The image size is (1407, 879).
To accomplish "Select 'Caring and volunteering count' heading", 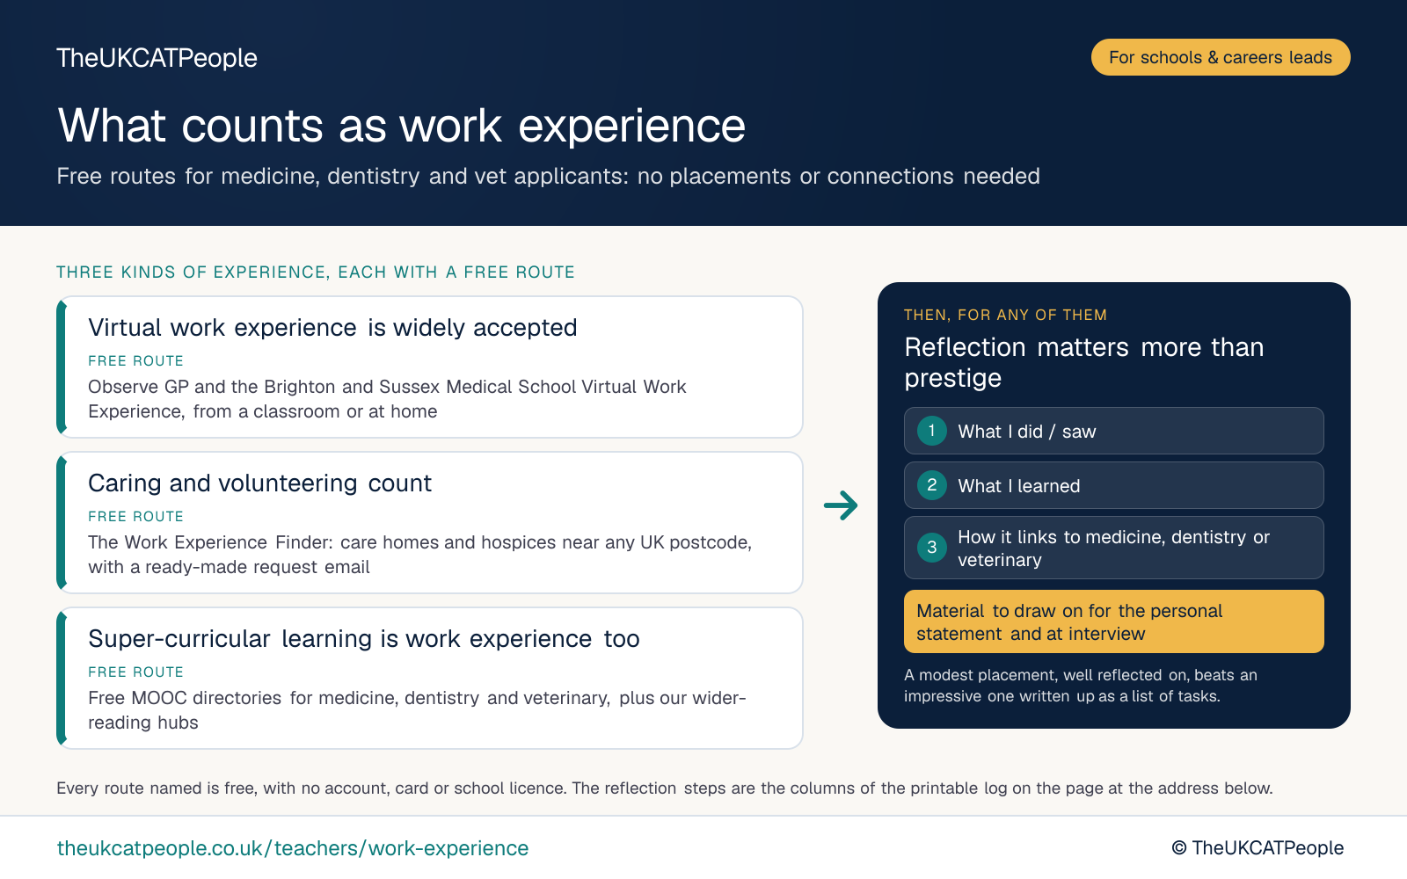I will tap(259, 483).
